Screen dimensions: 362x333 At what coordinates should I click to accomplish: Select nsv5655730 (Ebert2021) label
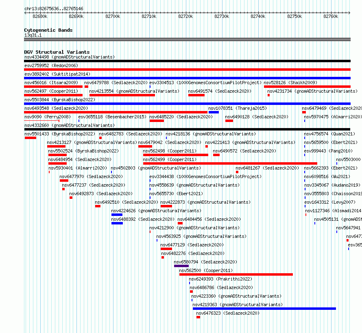pos(176,194)
